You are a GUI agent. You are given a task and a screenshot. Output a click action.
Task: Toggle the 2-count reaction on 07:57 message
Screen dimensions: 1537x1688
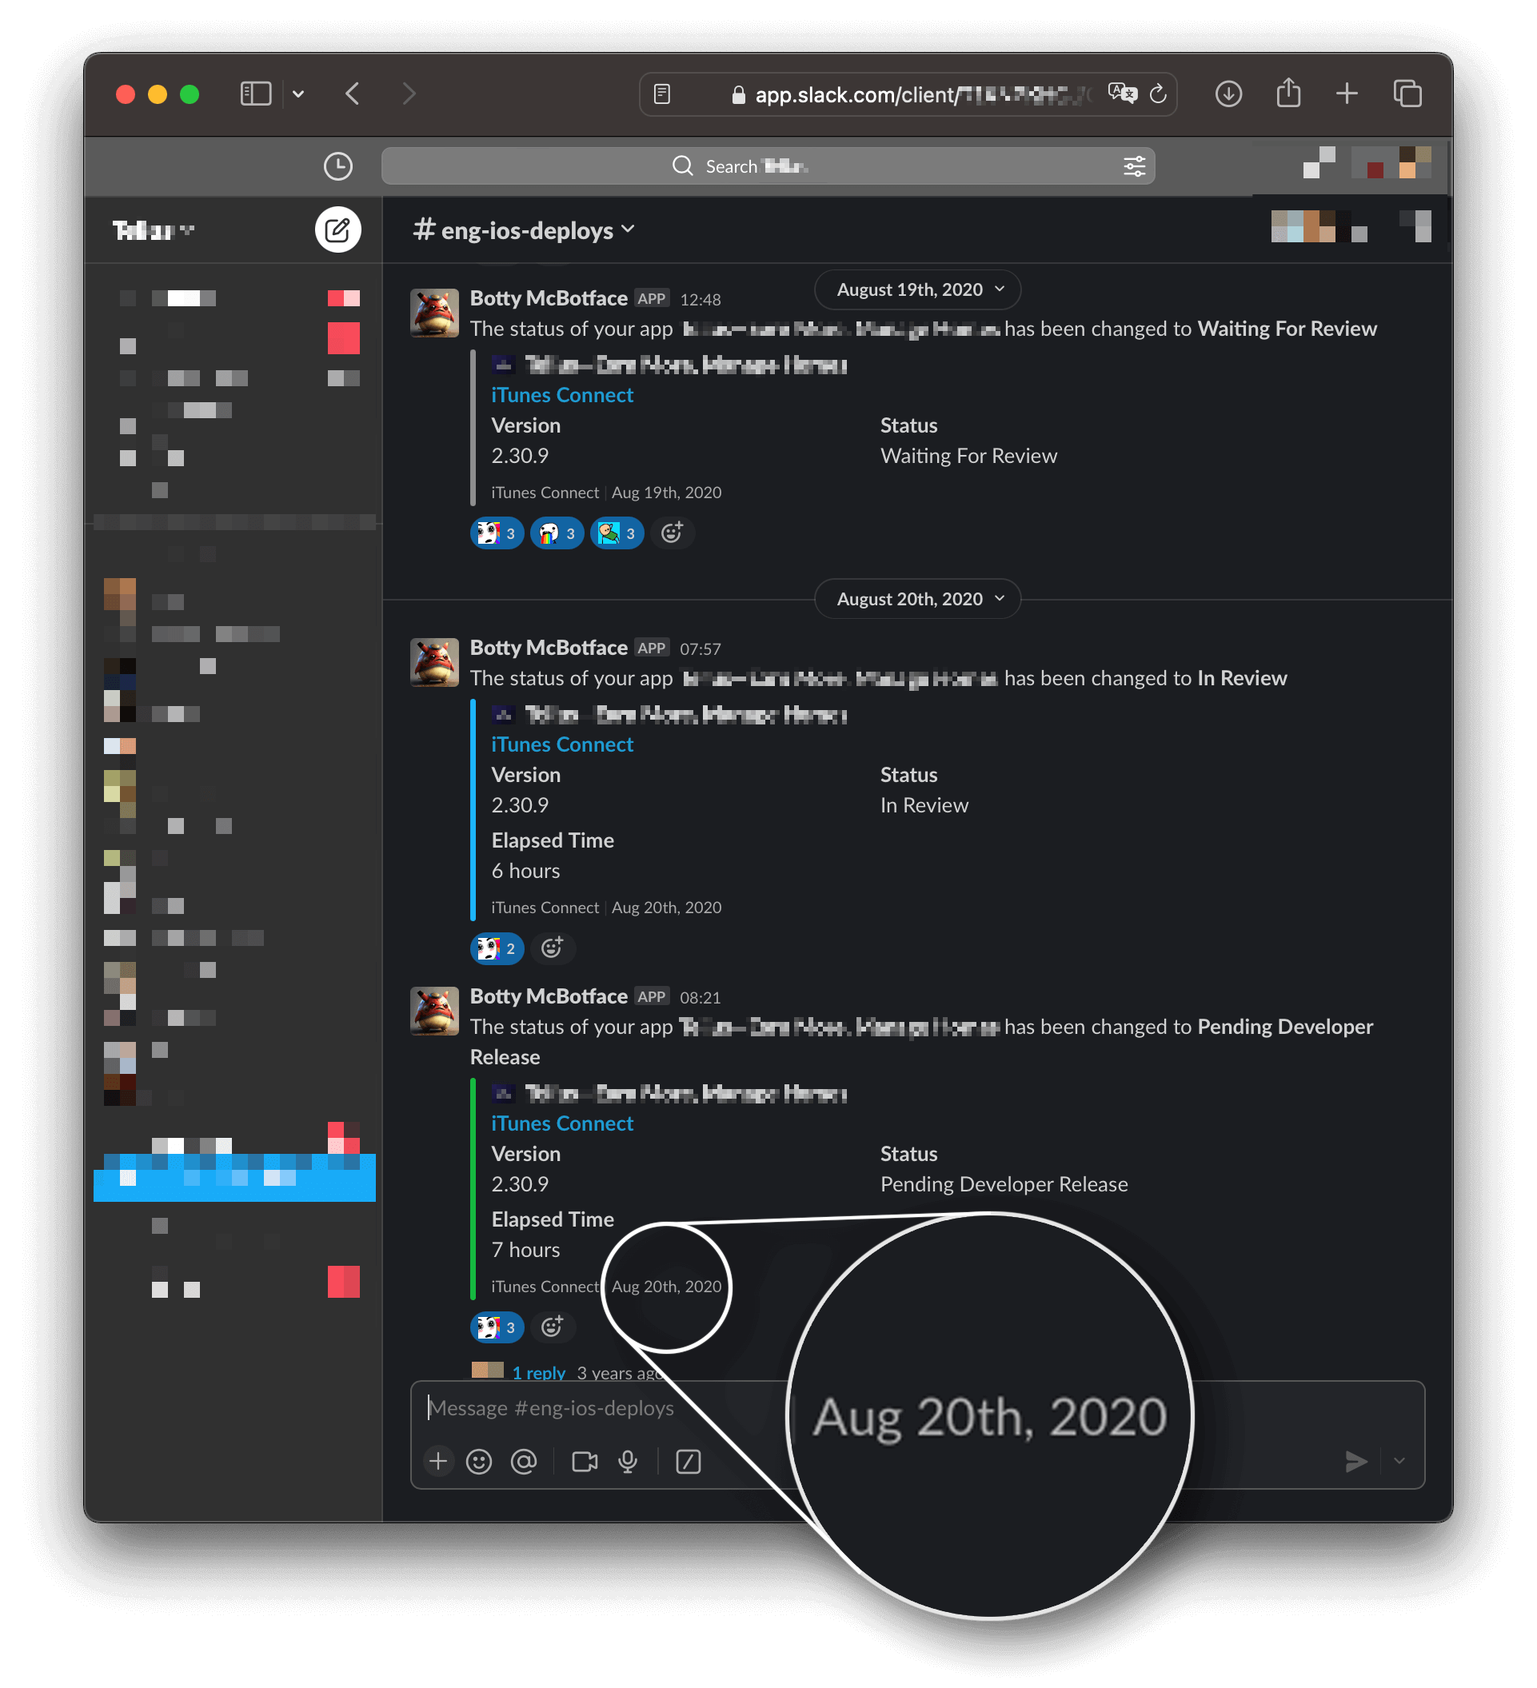coord(497,948)
